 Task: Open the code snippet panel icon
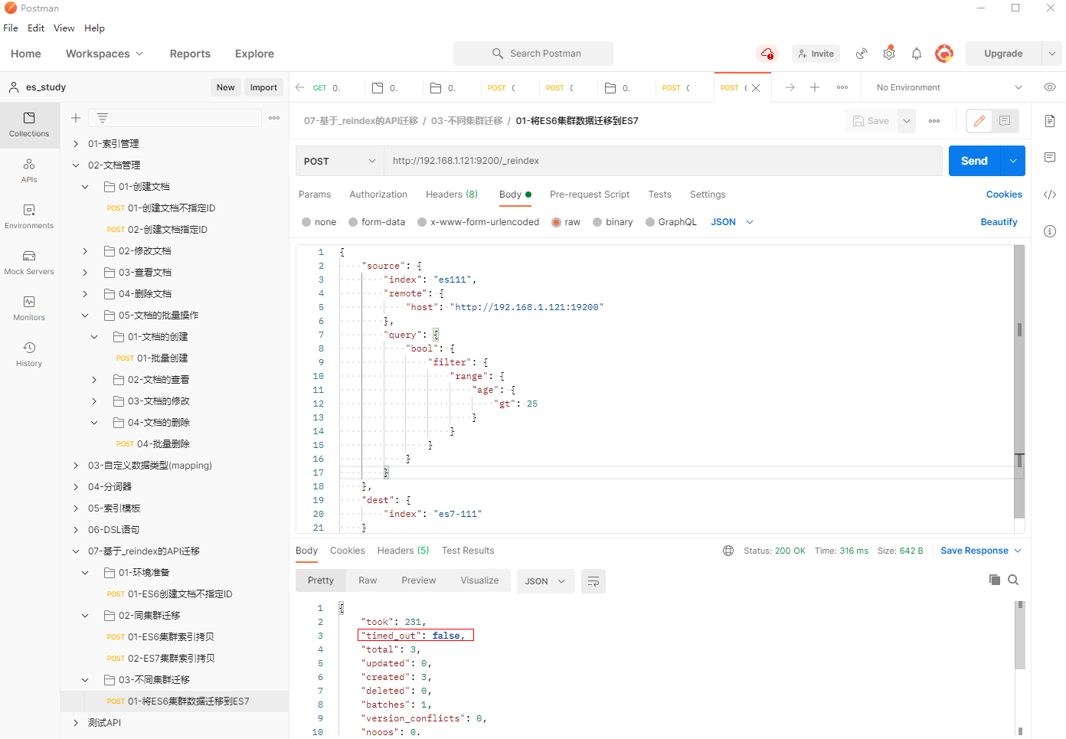(1050, 195)
